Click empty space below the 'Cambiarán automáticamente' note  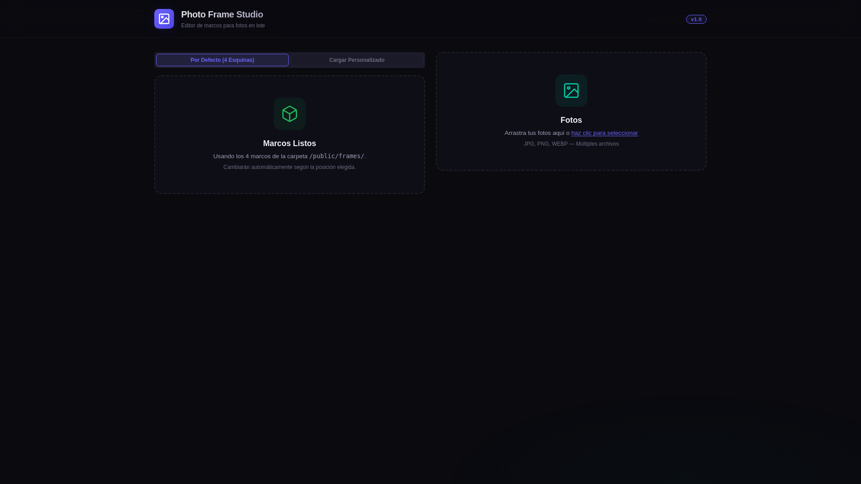coord(290,181)
